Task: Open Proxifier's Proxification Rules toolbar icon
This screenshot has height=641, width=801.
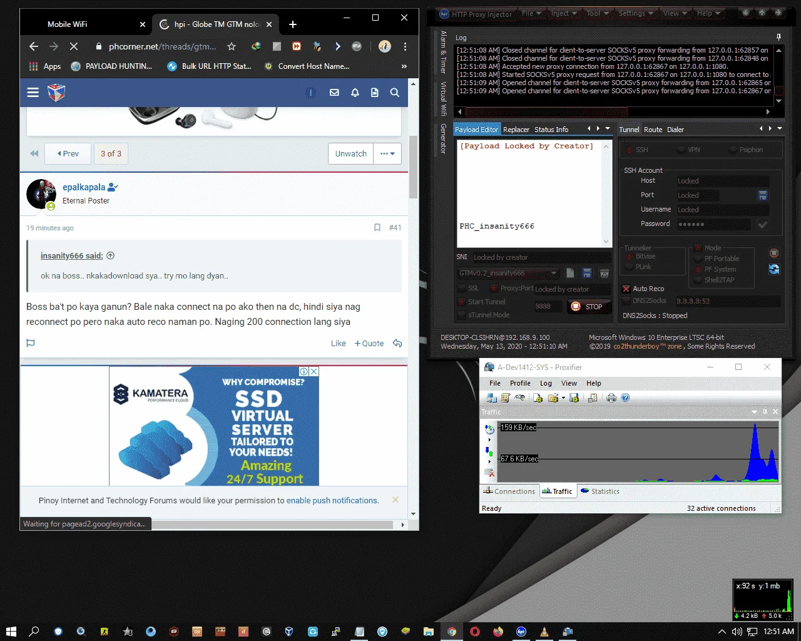Action: pyautogui.click(x=506, y=397)
